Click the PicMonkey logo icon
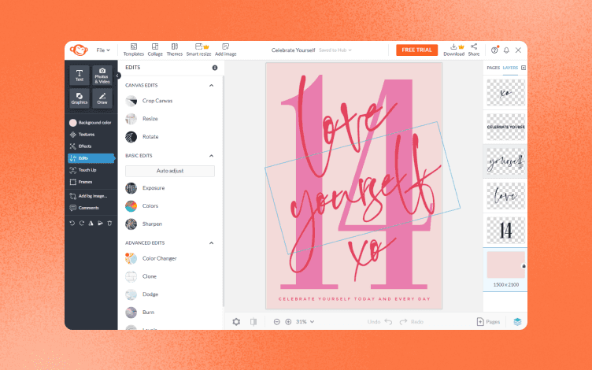The image size is (592, 370). coord(79,50)
